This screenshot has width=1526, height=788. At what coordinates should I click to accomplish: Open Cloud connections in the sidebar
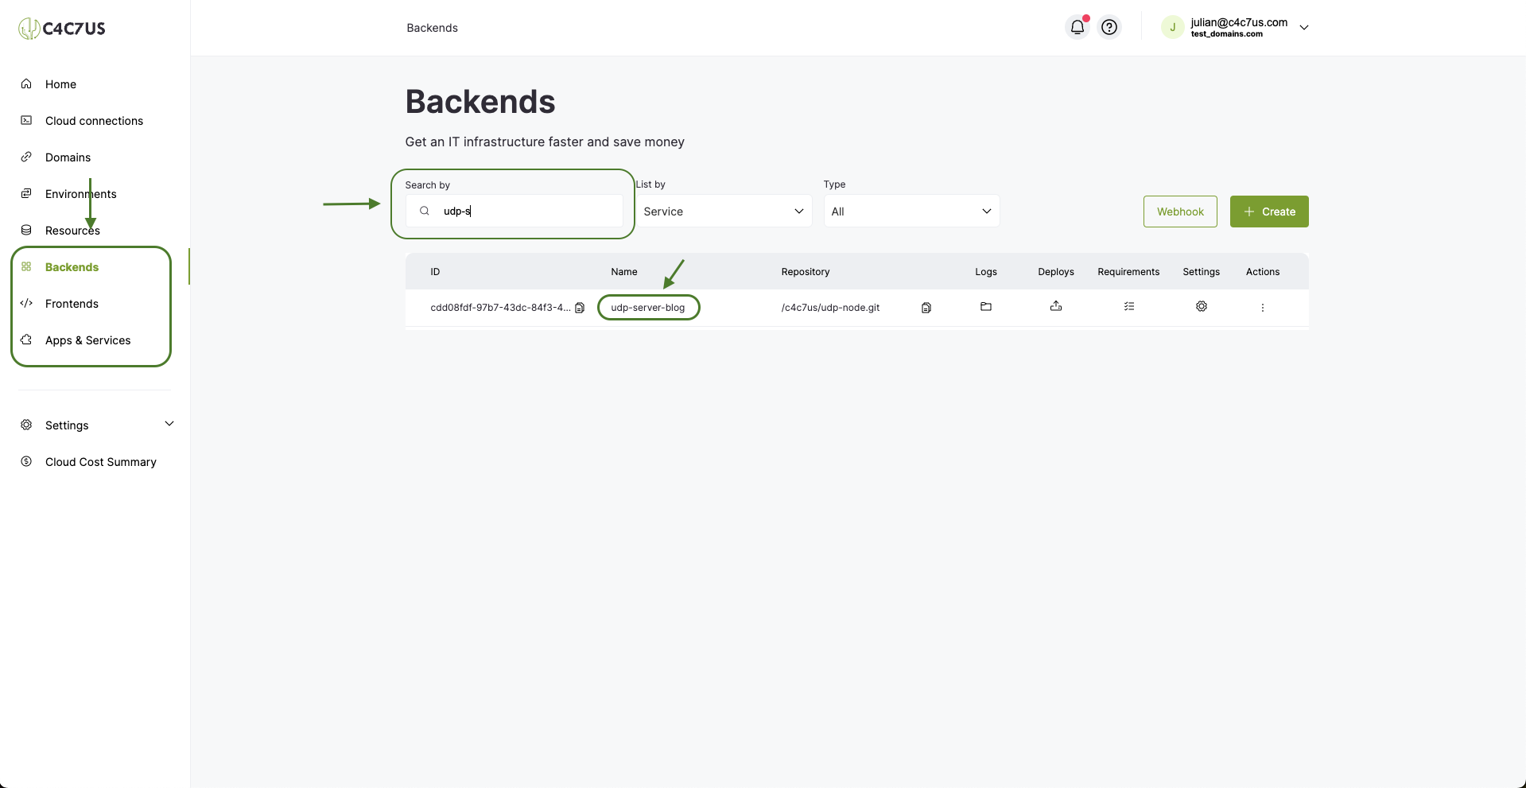[94, 121]
